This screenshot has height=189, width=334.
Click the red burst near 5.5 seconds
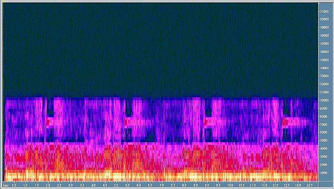126,122
